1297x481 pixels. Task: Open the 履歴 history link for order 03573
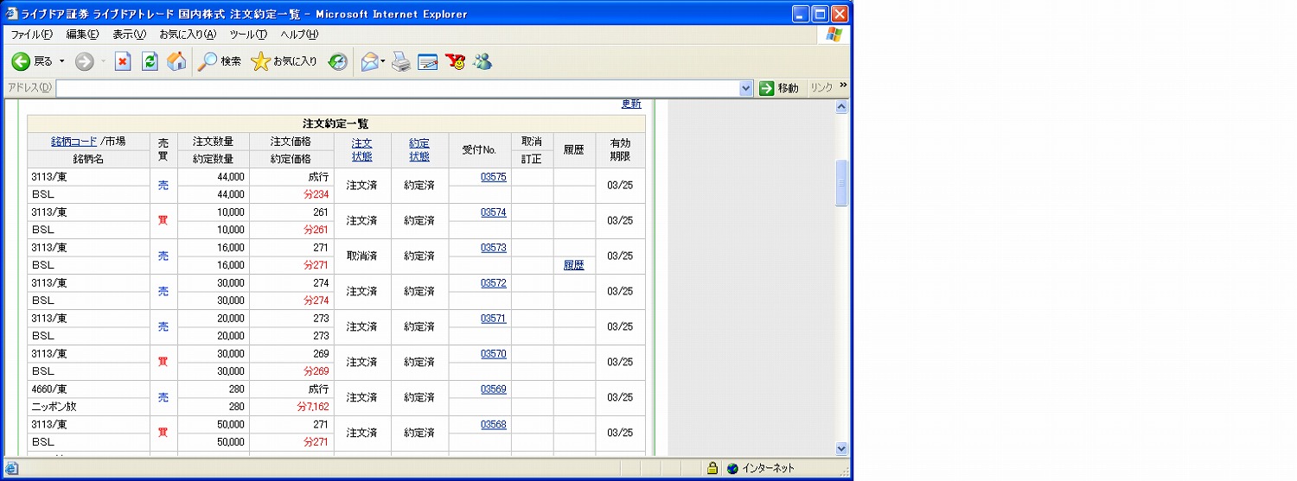pyautogui.click(x=574, y=265)
